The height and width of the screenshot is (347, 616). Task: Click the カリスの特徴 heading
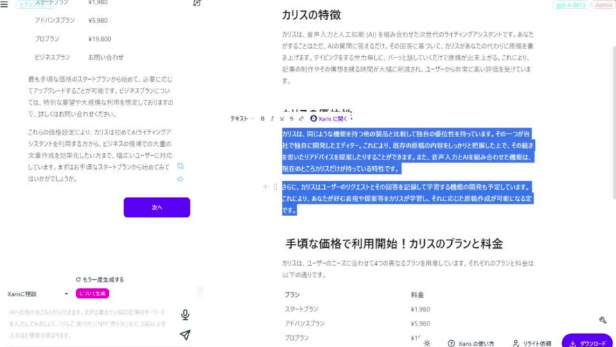point(311,15)
